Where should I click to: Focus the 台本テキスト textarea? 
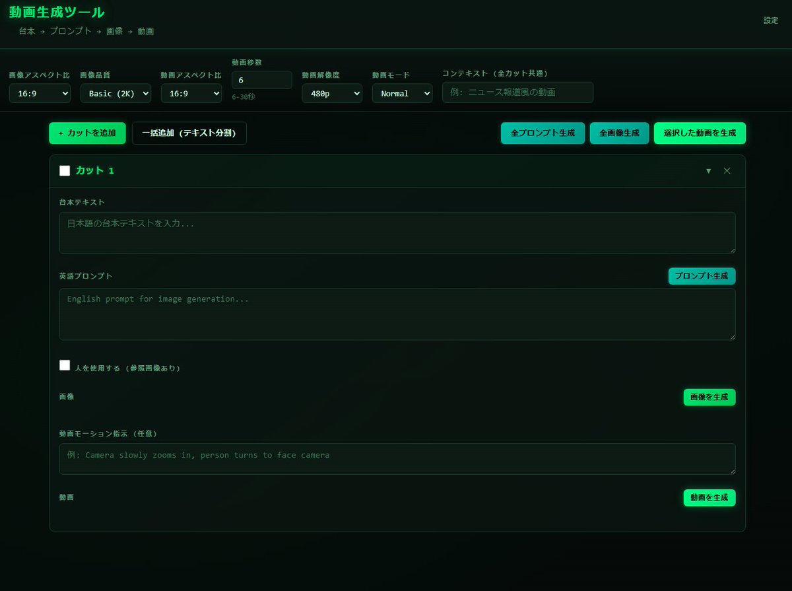[x=397, y=232]
